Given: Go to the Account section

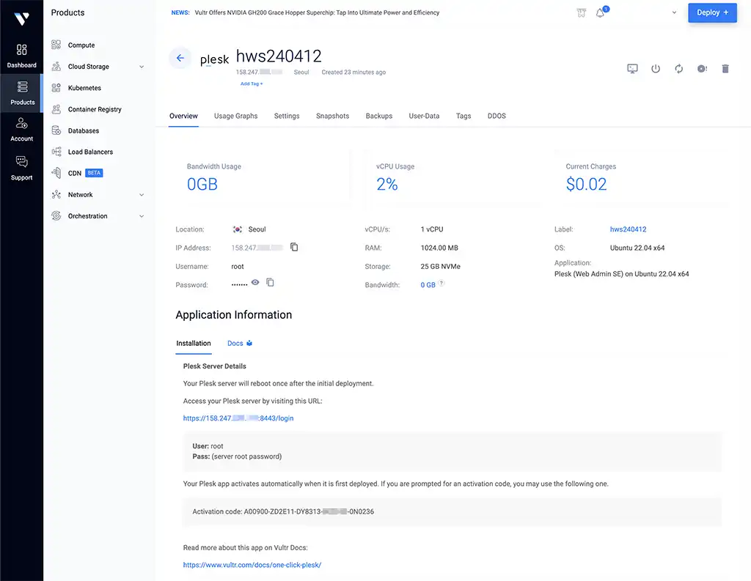Looking at the screenshot, I should 21,130.
